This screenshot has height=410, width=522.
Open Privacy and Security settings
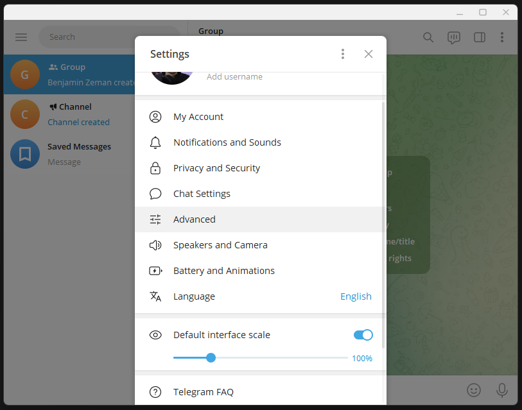pos(216,168)
